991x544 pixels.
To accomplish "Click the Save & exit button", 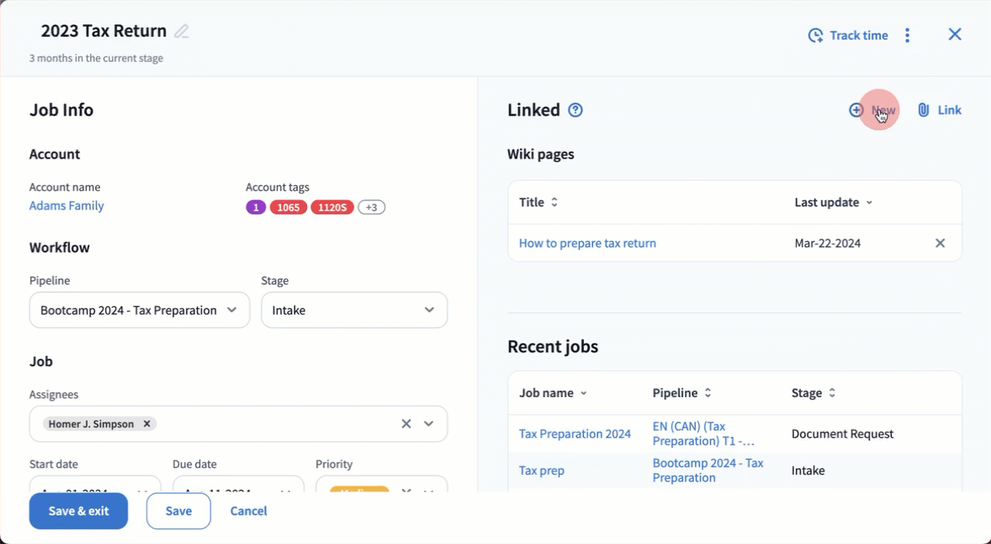I will pyautogui.click(x=78, y=511).
